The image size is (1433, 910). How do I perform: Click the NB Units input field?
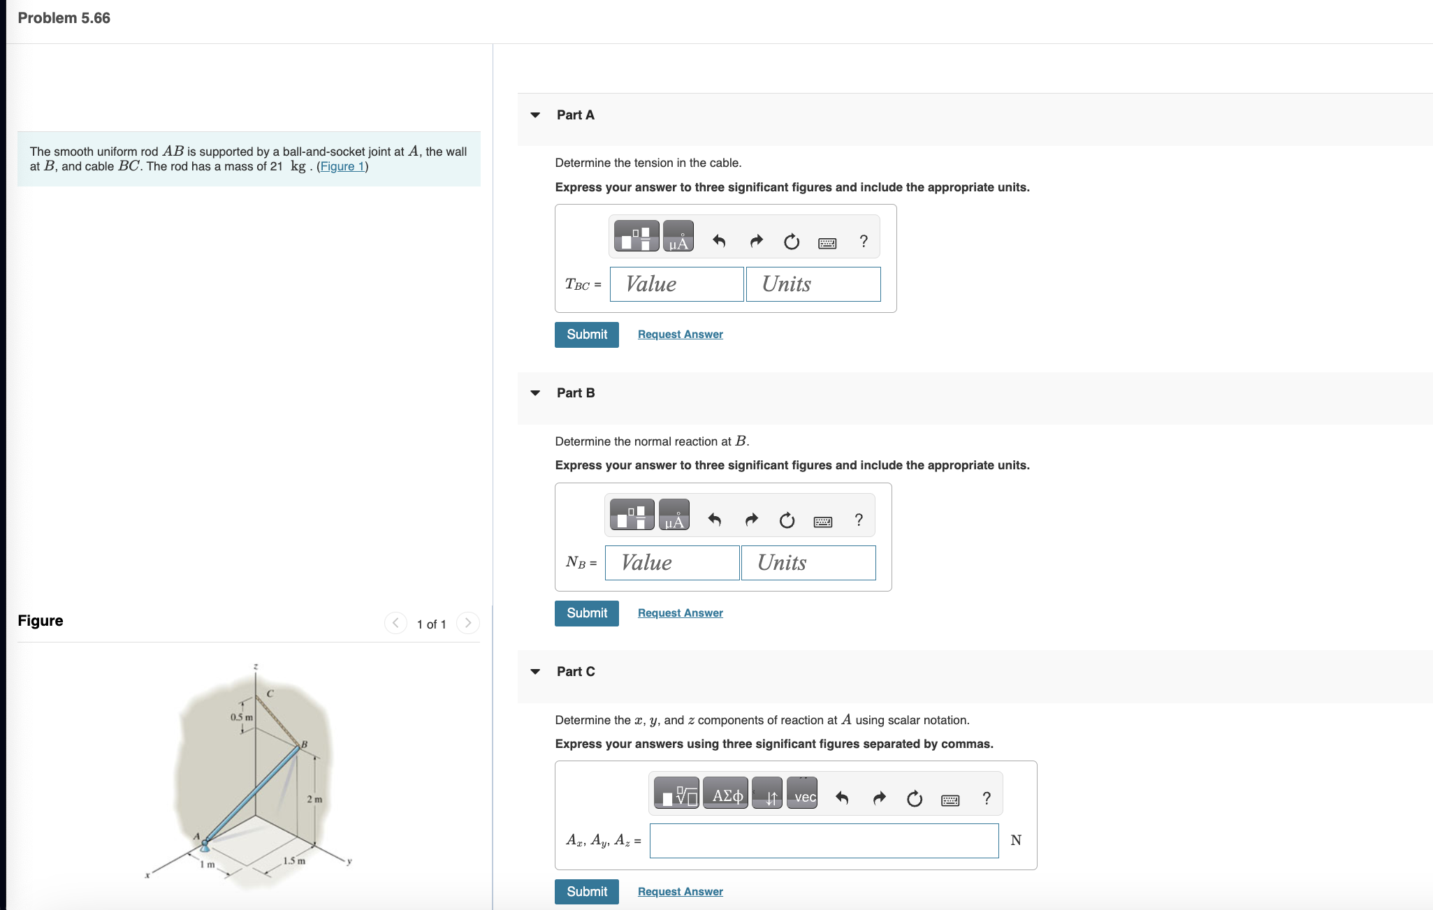click(x=808, y=563)
